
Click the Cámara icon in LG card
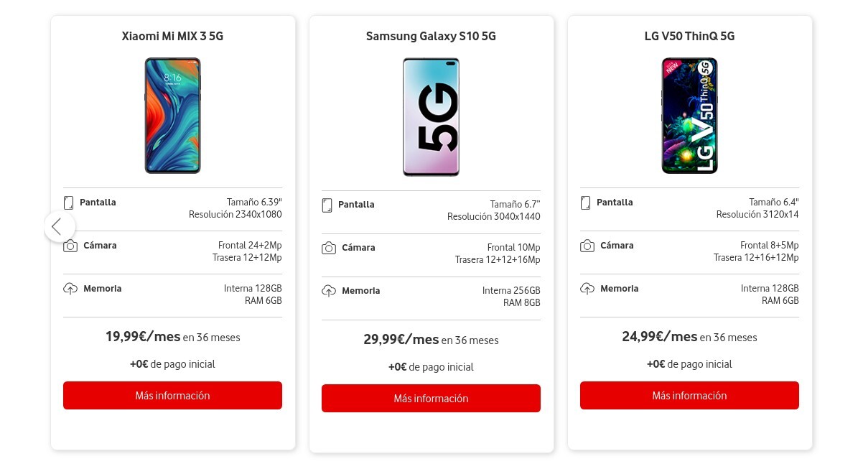click(587, 246)
